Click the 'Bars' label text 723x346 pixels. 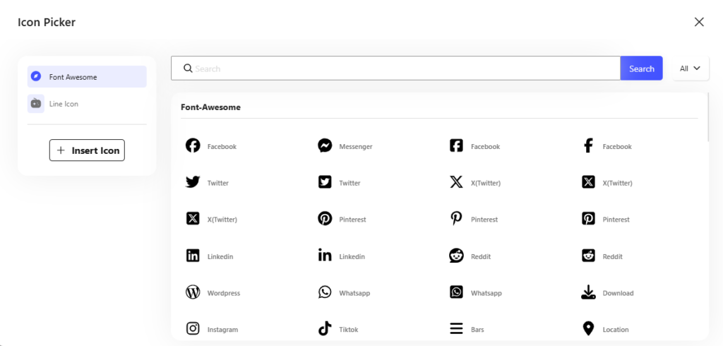(x=477, y=329)
